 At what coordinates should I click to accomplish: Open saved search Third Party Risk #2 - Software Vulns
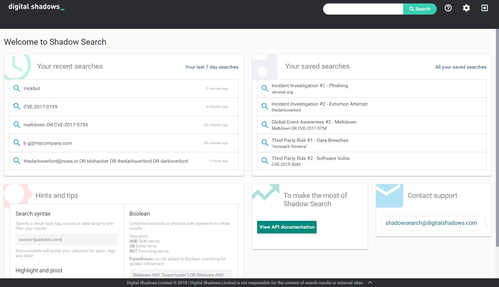click(372, 161)
